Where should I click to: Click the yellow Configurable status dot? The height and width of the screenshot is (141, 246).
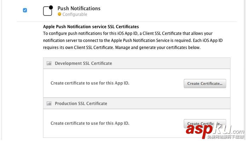(59, 14)
